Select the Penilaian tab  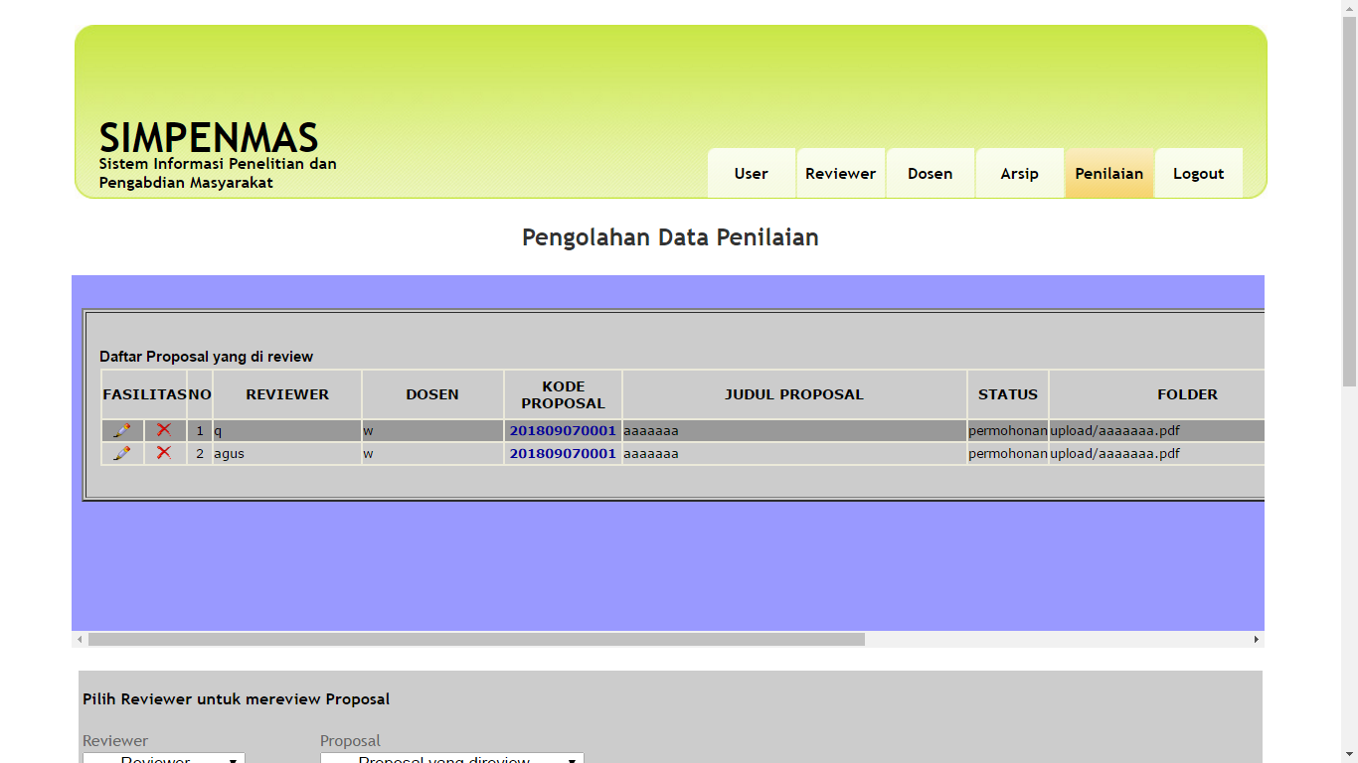1108,174
